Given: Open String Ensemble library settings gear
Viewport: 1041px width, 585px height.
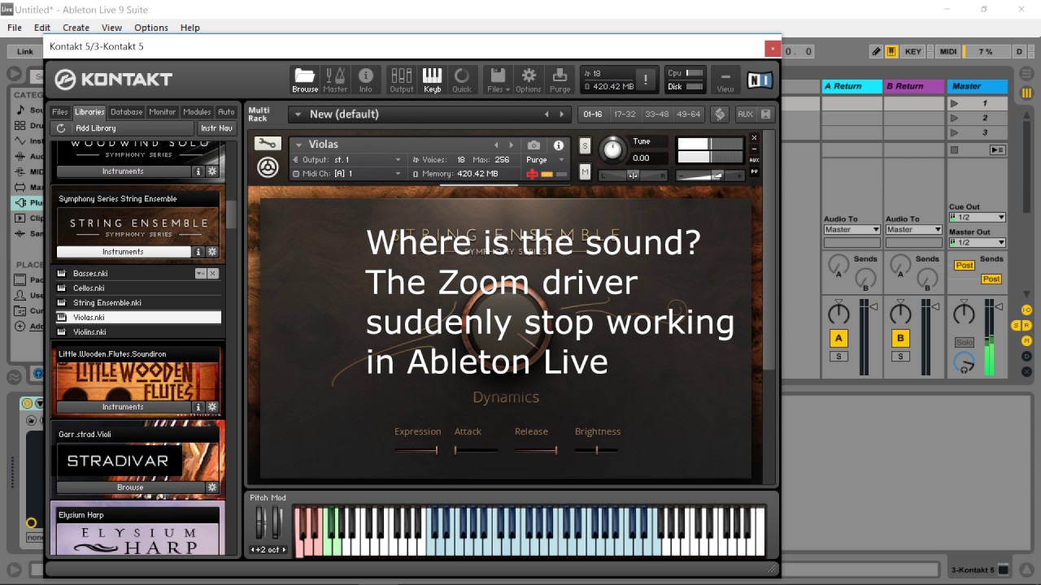Looking at the screenshot, I should tap(212, 252).
